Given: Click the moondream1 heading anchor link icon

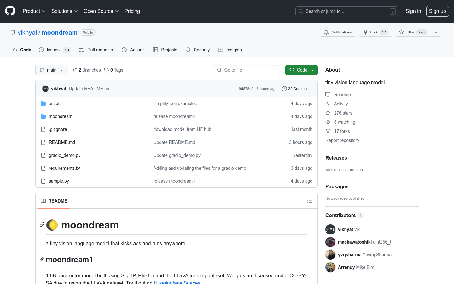Looking at the screenshot, I should [x=42, y=259].
